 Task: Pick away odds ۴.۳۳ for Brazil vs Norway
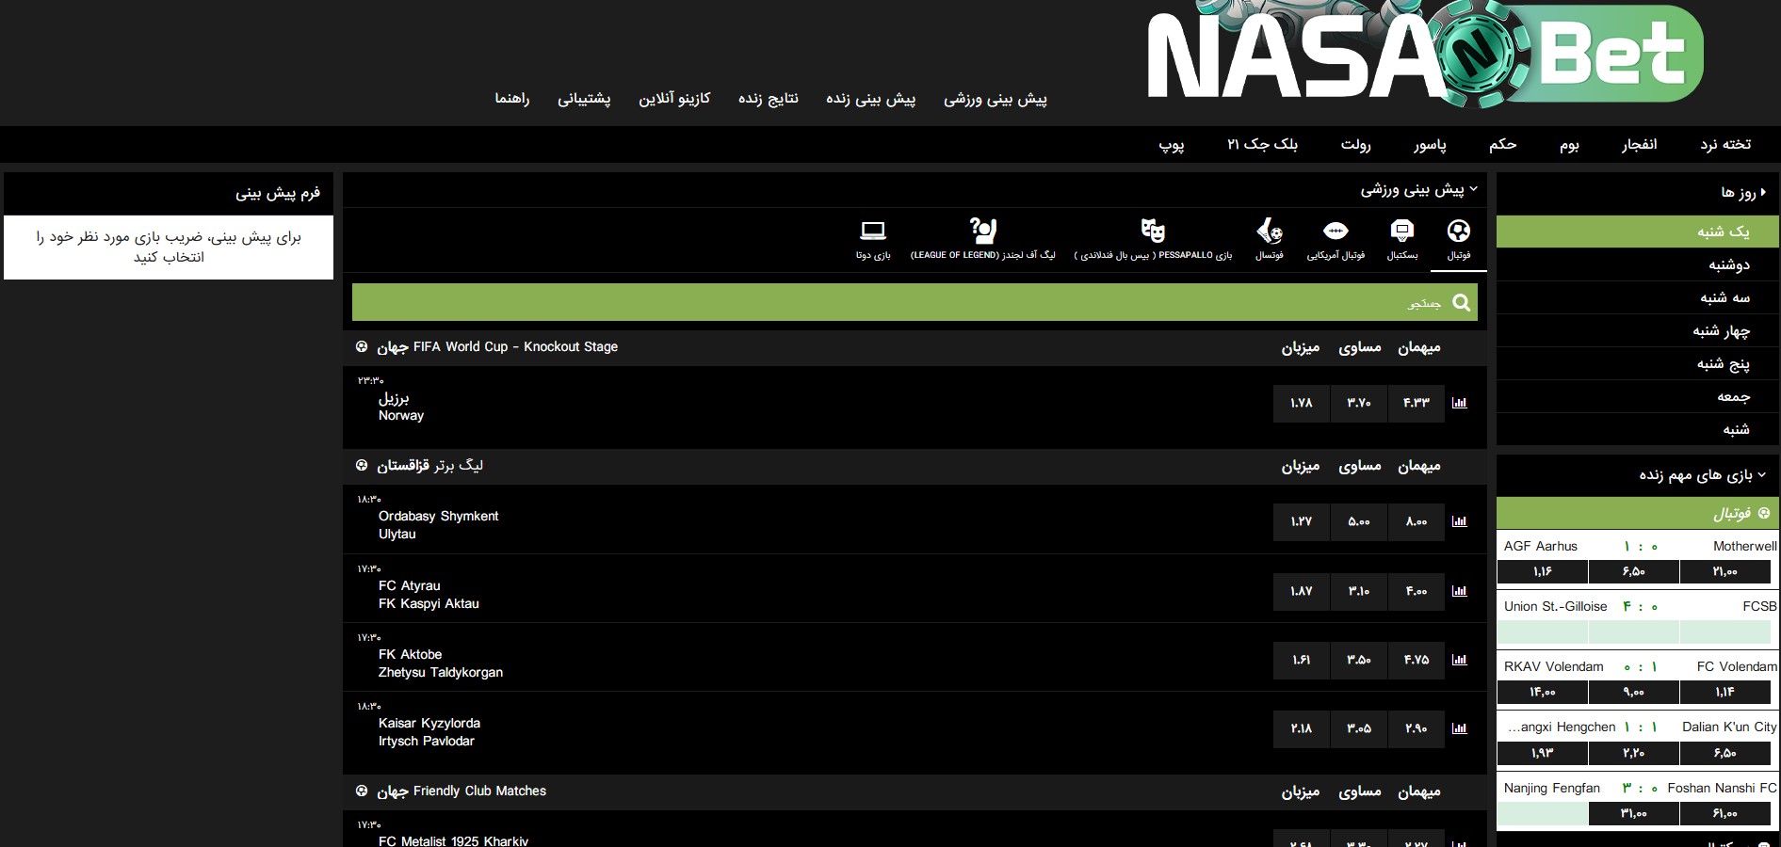pyautogui.click(x=1416, y=403)
